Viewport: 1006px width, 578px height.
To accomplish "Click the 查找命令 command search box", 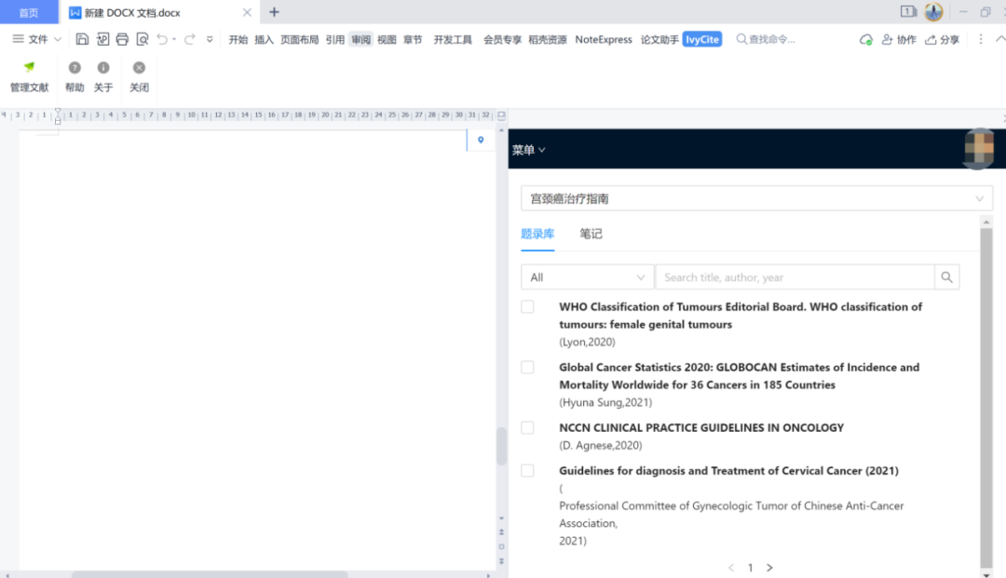I will pos(766,40).
